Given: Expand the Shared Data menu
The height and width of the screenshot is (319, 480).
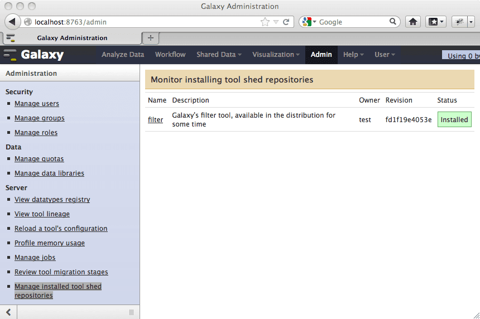Looking at the screenshot, I should tap(219, 55).
